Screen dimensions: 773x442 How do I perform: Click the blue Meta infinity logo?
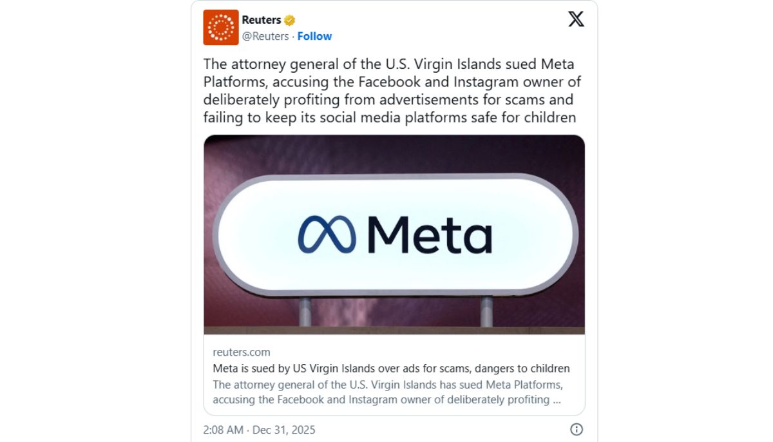pos(327,235)
